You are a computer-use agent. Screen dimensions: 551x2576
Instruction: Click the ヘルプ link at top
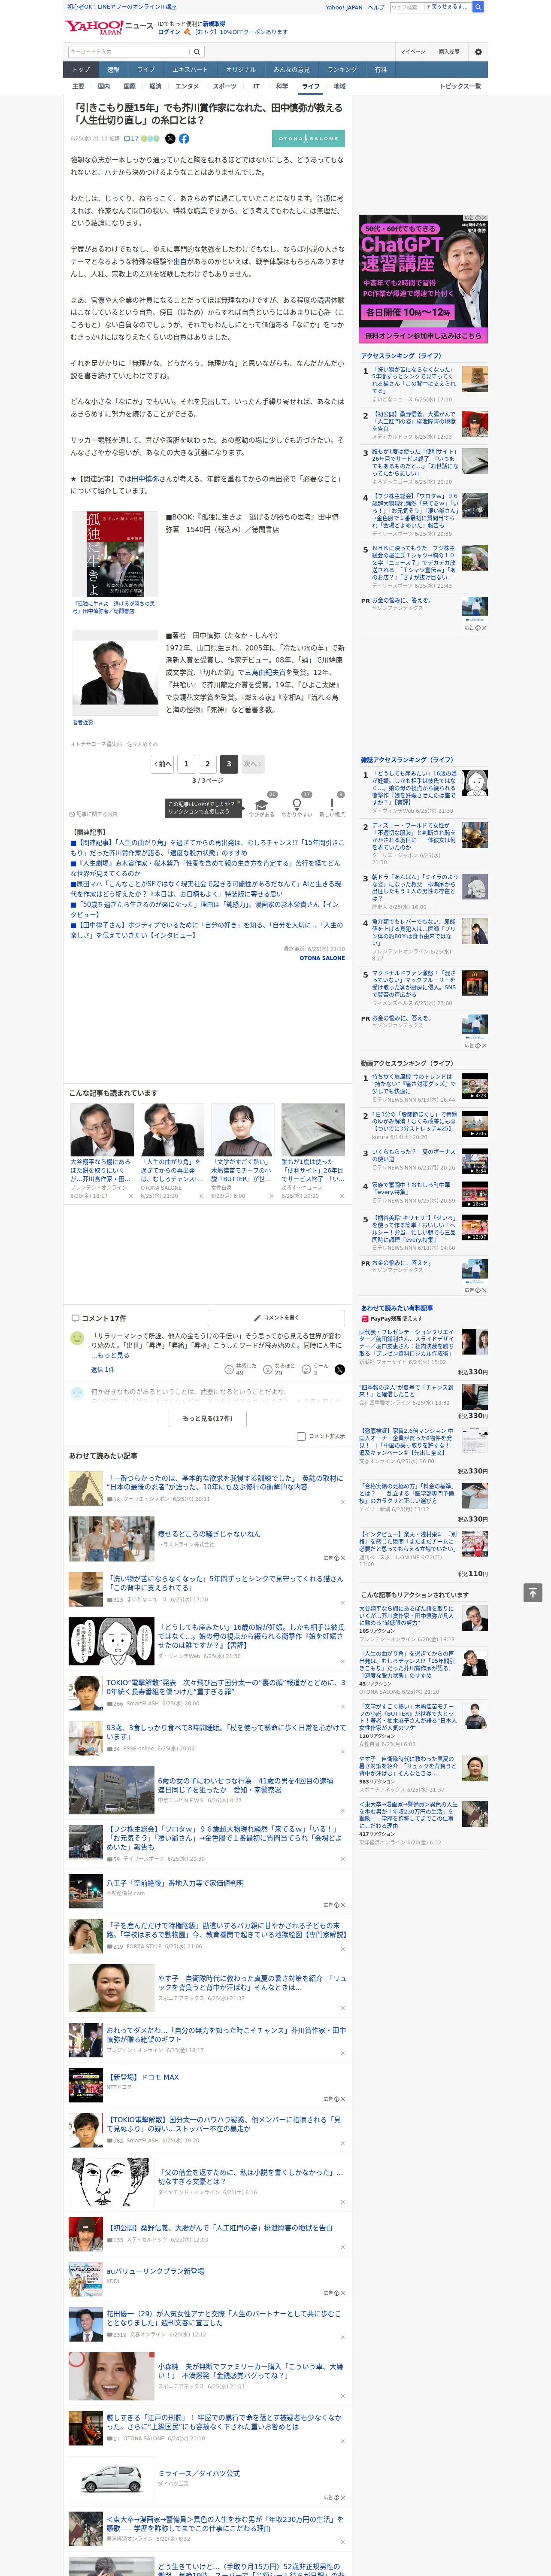coord(375,7)
